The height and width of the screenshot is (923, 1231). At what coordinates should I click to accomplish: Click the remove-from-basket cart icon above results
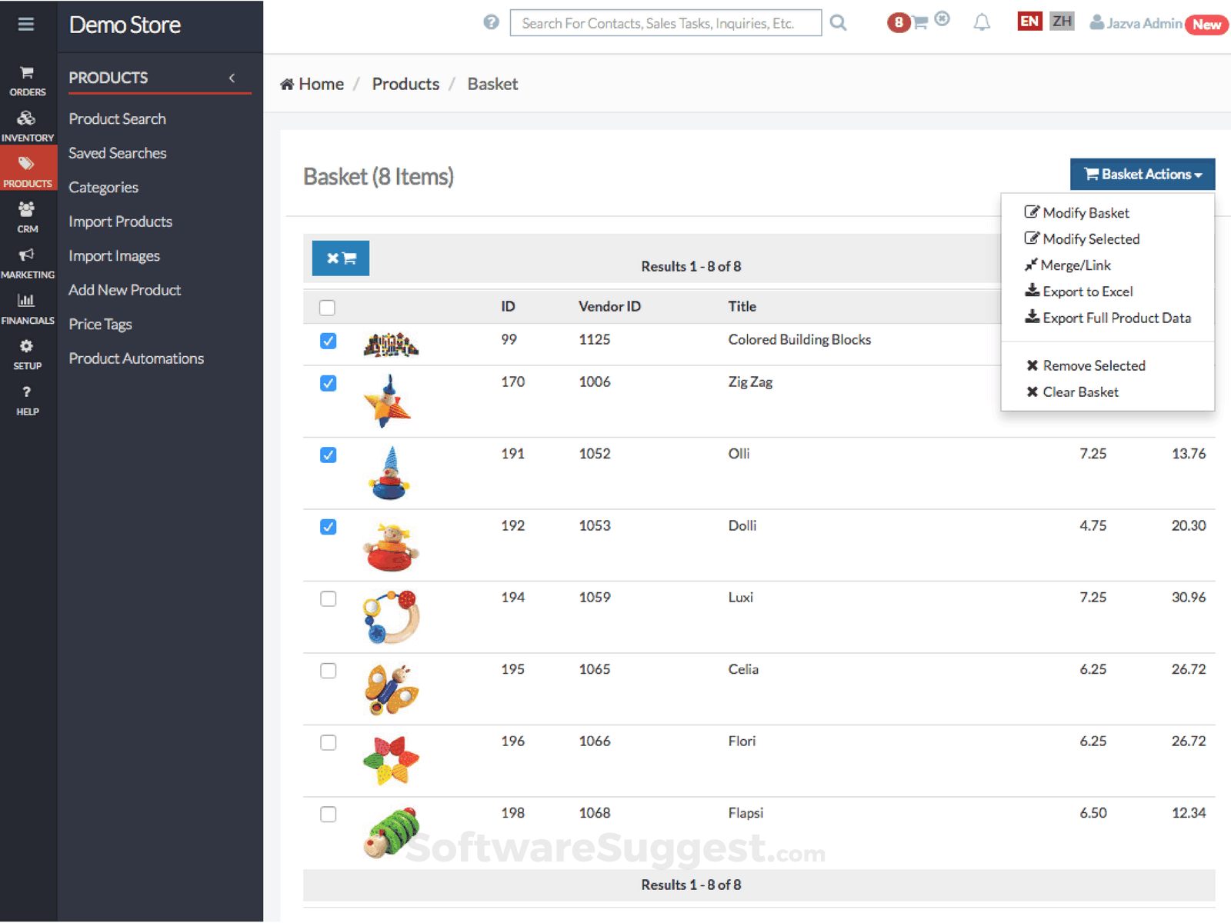(x=341, y=258)
